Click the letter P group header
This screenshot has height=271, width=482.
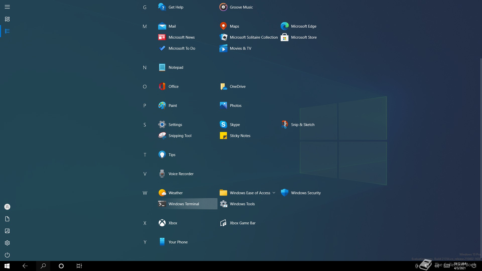coord(145,106)
